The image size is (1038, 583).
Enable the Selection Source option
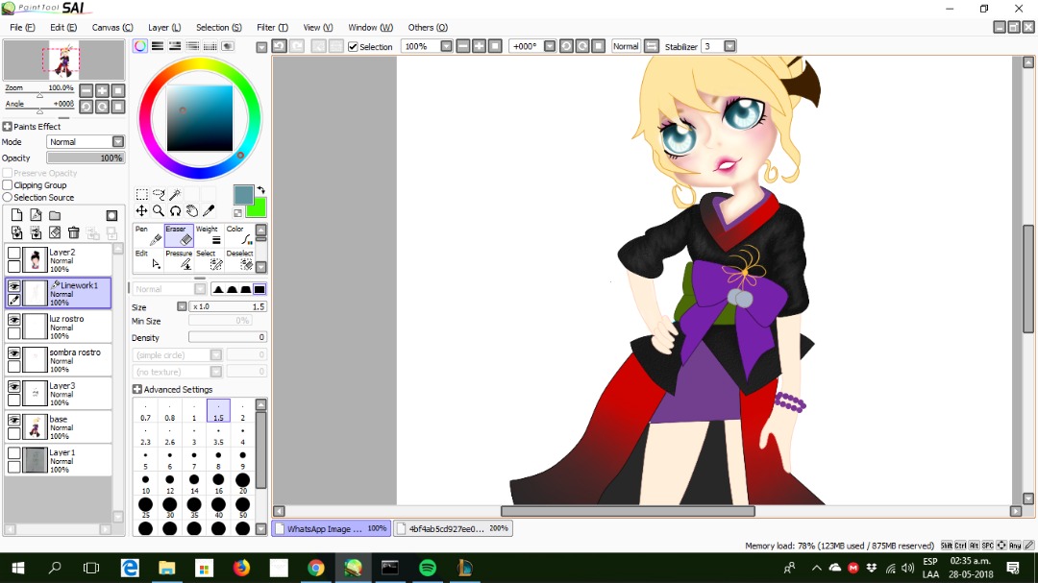pyautogui.click(x=8, y=197)
